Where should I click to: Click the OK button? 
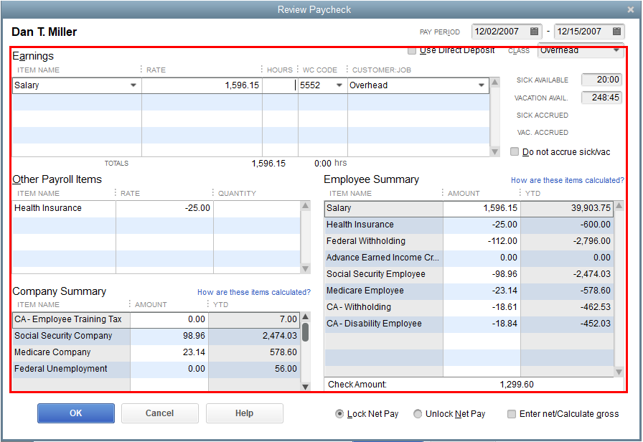[76, 413]
